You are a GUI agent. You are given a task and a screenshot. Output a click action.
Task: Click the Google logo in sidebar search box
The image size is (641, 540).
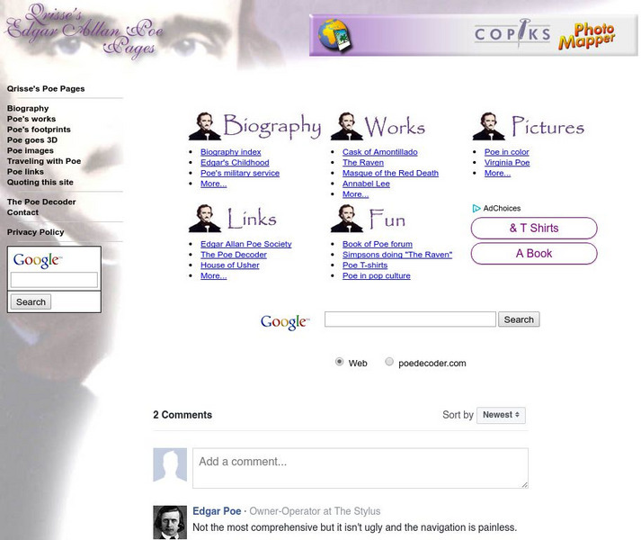(38, 260)
